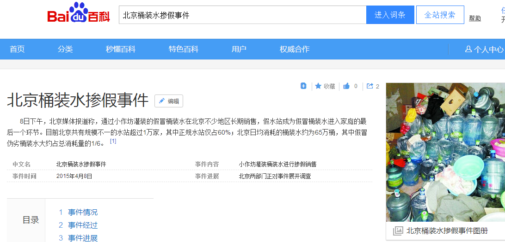The image size is (505, 242).
Task: Open the water bottles photo thumbnail
Action: click(x=445, y=152)
